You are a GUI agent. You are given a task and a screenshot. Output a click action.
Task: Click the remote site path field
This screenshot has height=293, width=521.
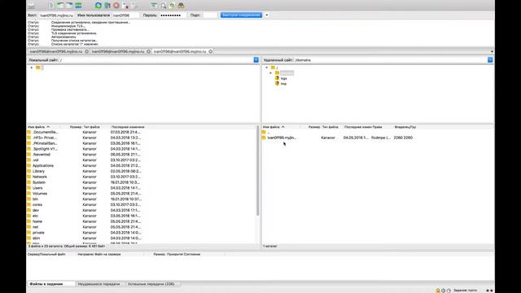tap(391, 60)
